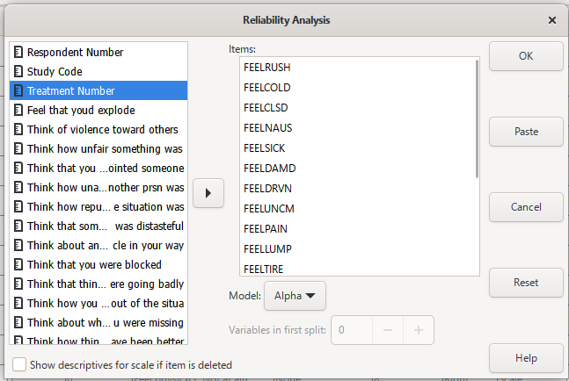Screen dimensions: 569x381
Task: Click the icon next to Think how unfair something was
Action: tap(18, 148)
